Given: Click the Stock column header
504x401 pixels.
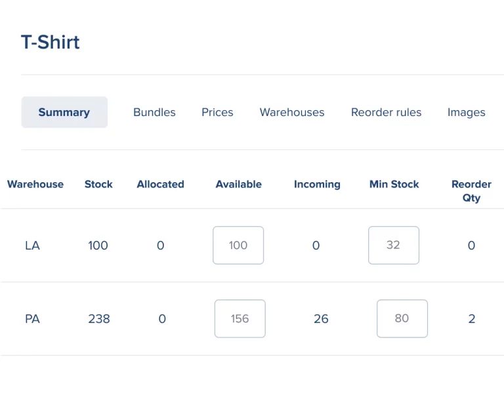Looking at the screenshot, I should click(98, 184).
